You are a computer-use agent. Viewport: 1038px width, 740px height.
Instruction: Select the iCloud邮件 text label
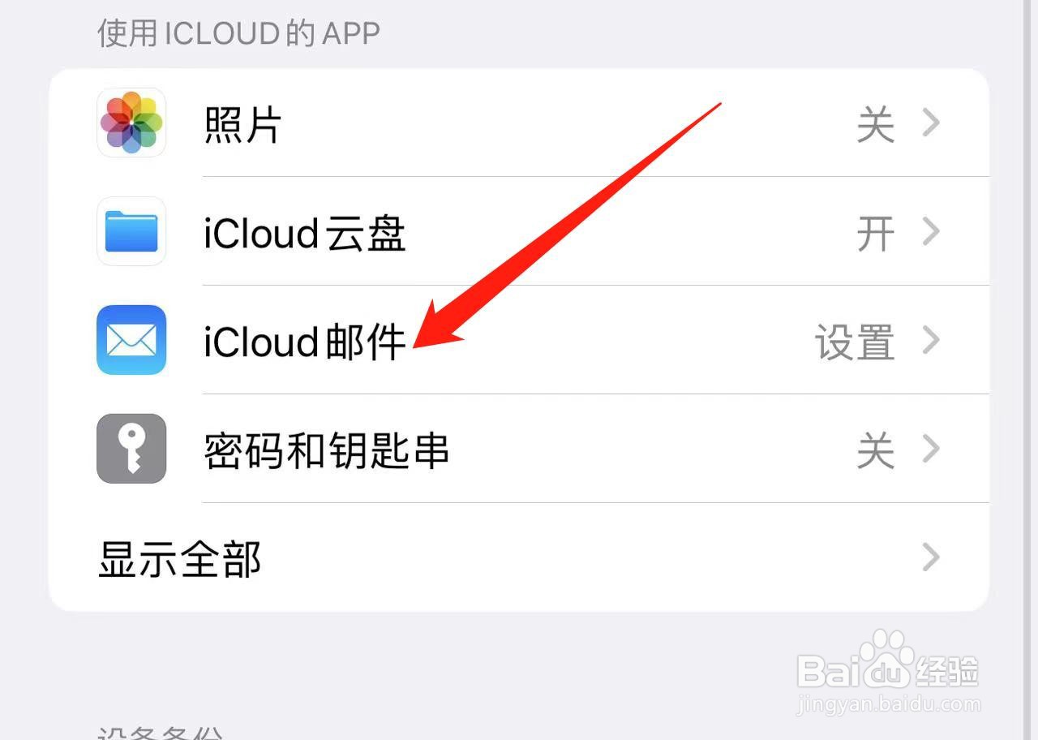coord(305,342)
